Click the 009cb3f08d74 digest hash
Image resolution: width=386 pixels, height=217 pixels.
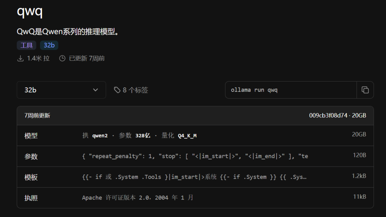tap(328, 115)
